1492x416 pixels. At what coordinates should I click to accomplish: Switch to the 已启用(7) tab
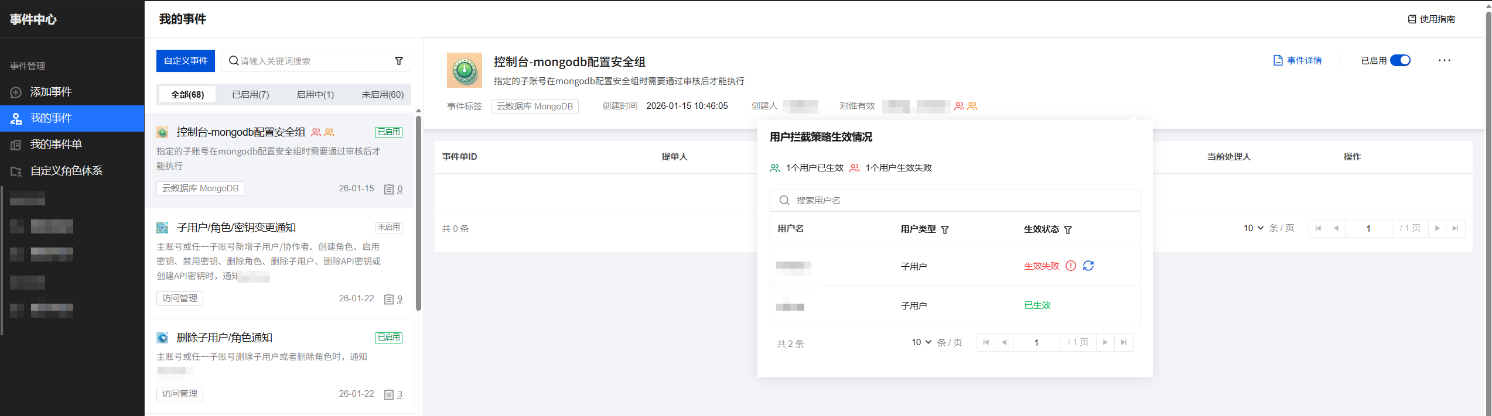[x=251, y=94]
